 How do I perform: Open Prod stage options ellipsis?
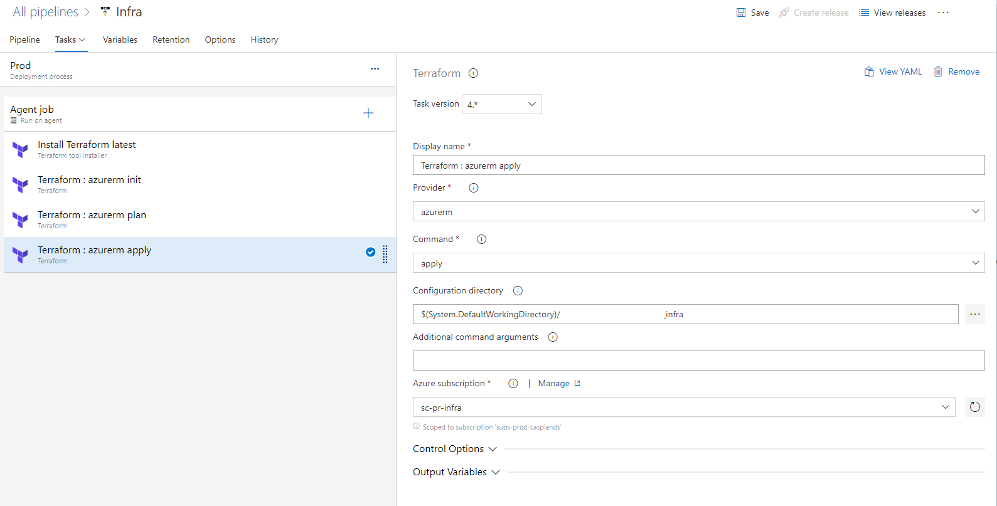coord(375,69)
